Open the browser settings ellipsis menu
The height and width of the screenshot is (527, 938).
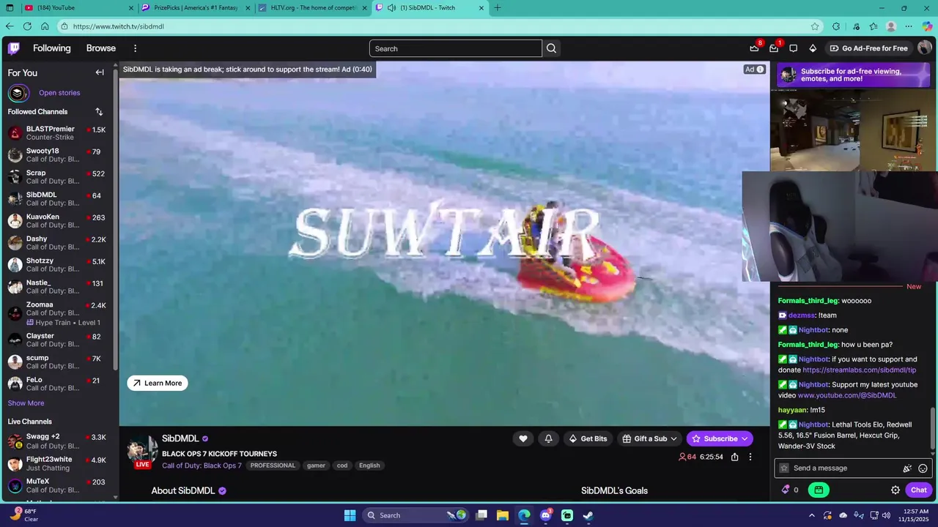[909, 26]
